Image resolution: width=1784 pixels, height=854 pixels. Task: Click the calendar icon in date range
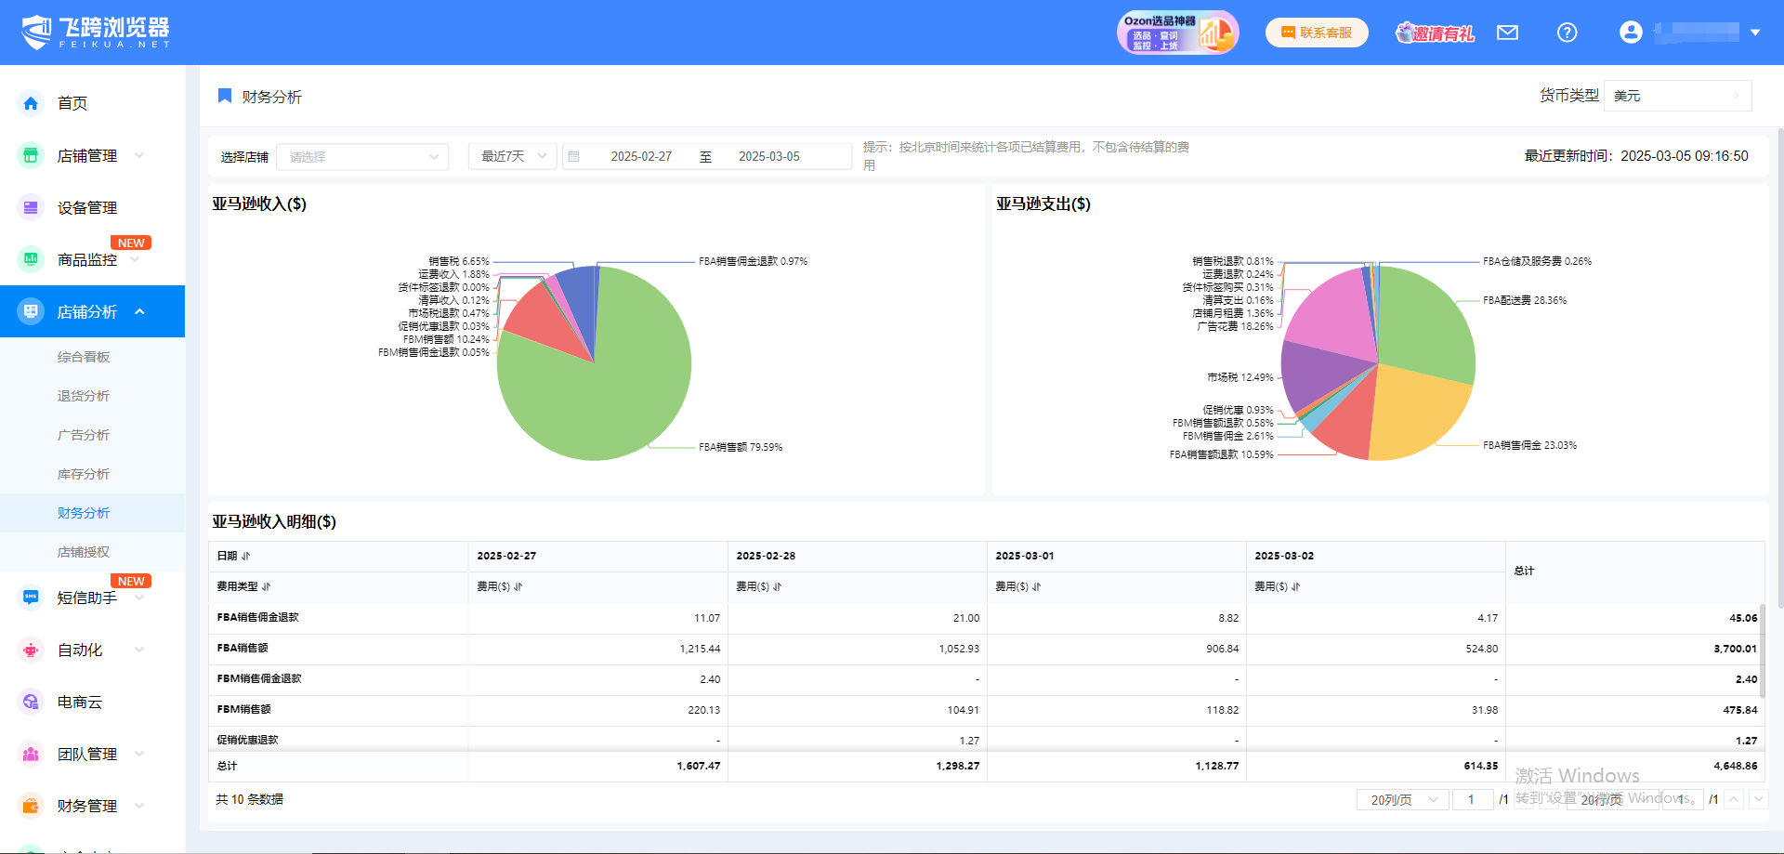(x=574, y=157)
